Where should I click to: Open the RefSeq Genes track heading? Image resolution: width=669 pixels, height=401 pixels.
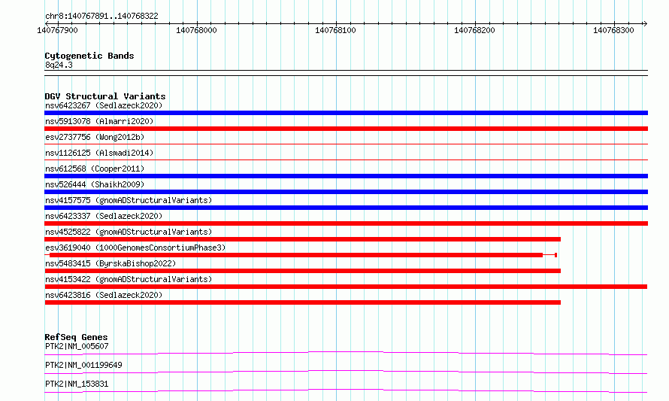76,337
